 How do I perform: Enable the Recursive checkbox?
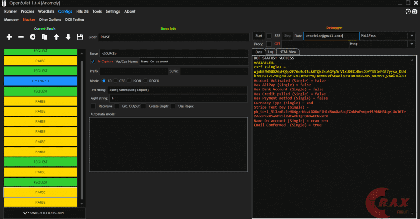tap(94, 106)
